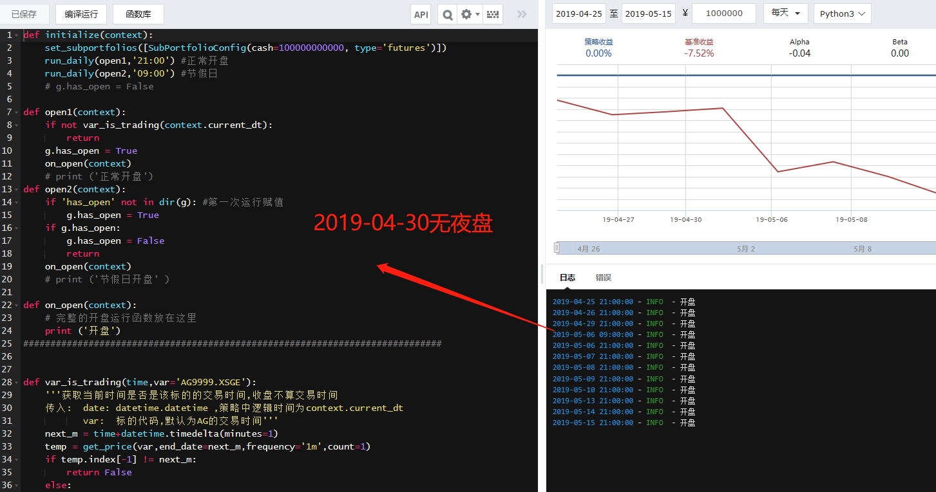Click the 0.00% strategy return value
This screenshot has height=492, width=936.
coord(598,53)
